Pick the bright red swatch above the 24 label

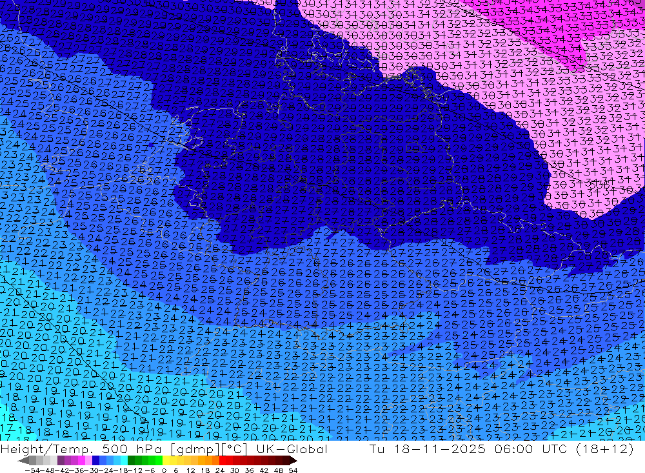[x=223, y=460]
